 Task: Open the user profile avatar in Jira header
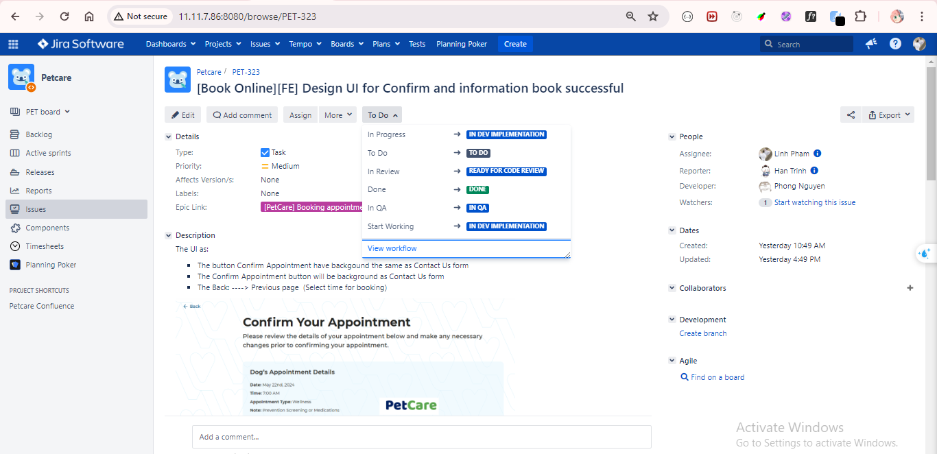point(920,44)
